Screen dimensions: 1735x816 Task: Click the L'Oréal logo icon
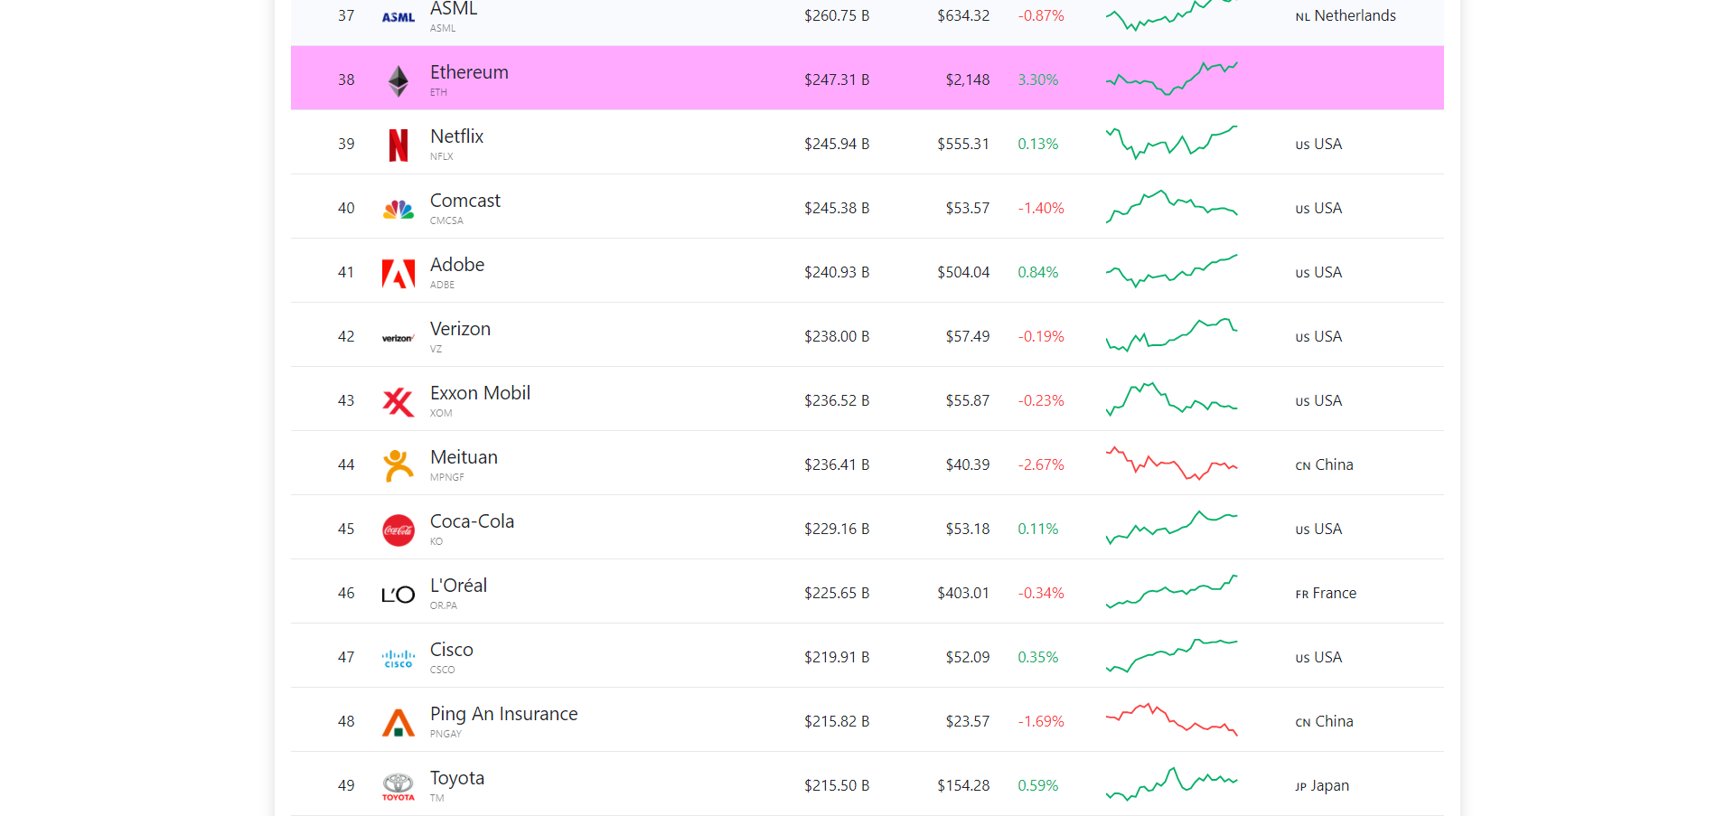pos(399,595)
